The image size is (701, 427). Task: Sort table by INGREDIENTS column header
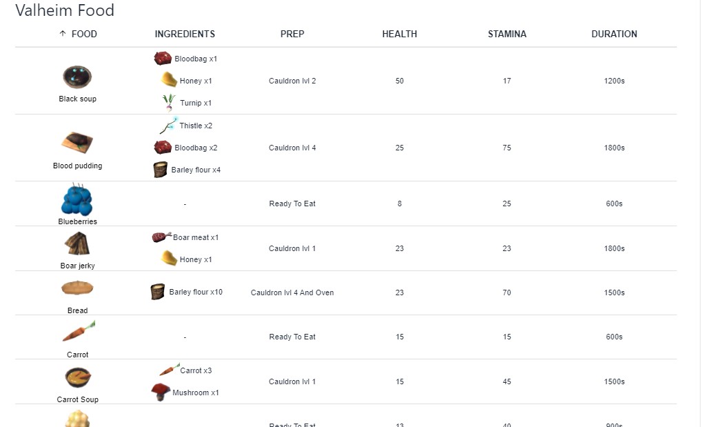pos(185,34)
